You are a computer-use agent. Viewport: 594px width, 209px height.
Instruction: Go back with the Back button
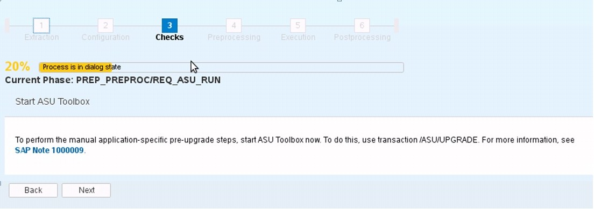point(33,190)
